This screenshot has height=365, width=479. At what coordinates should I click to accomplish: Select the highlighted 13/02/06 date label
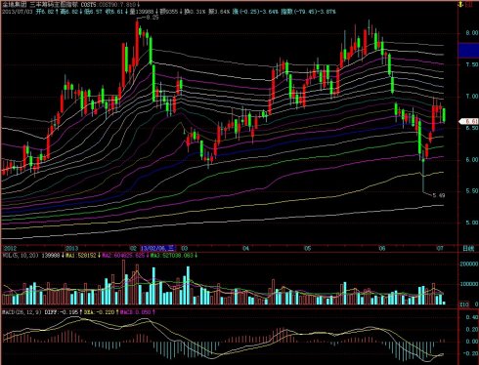(x=158, y=249)
